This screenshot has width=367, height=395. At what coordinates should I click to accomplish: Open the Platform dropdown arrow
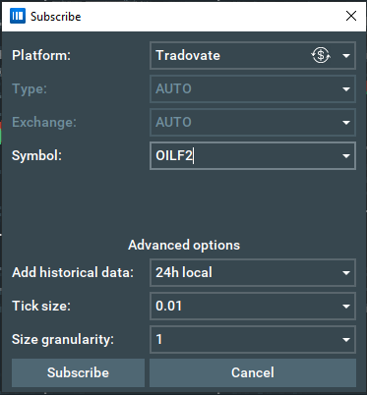346,56
